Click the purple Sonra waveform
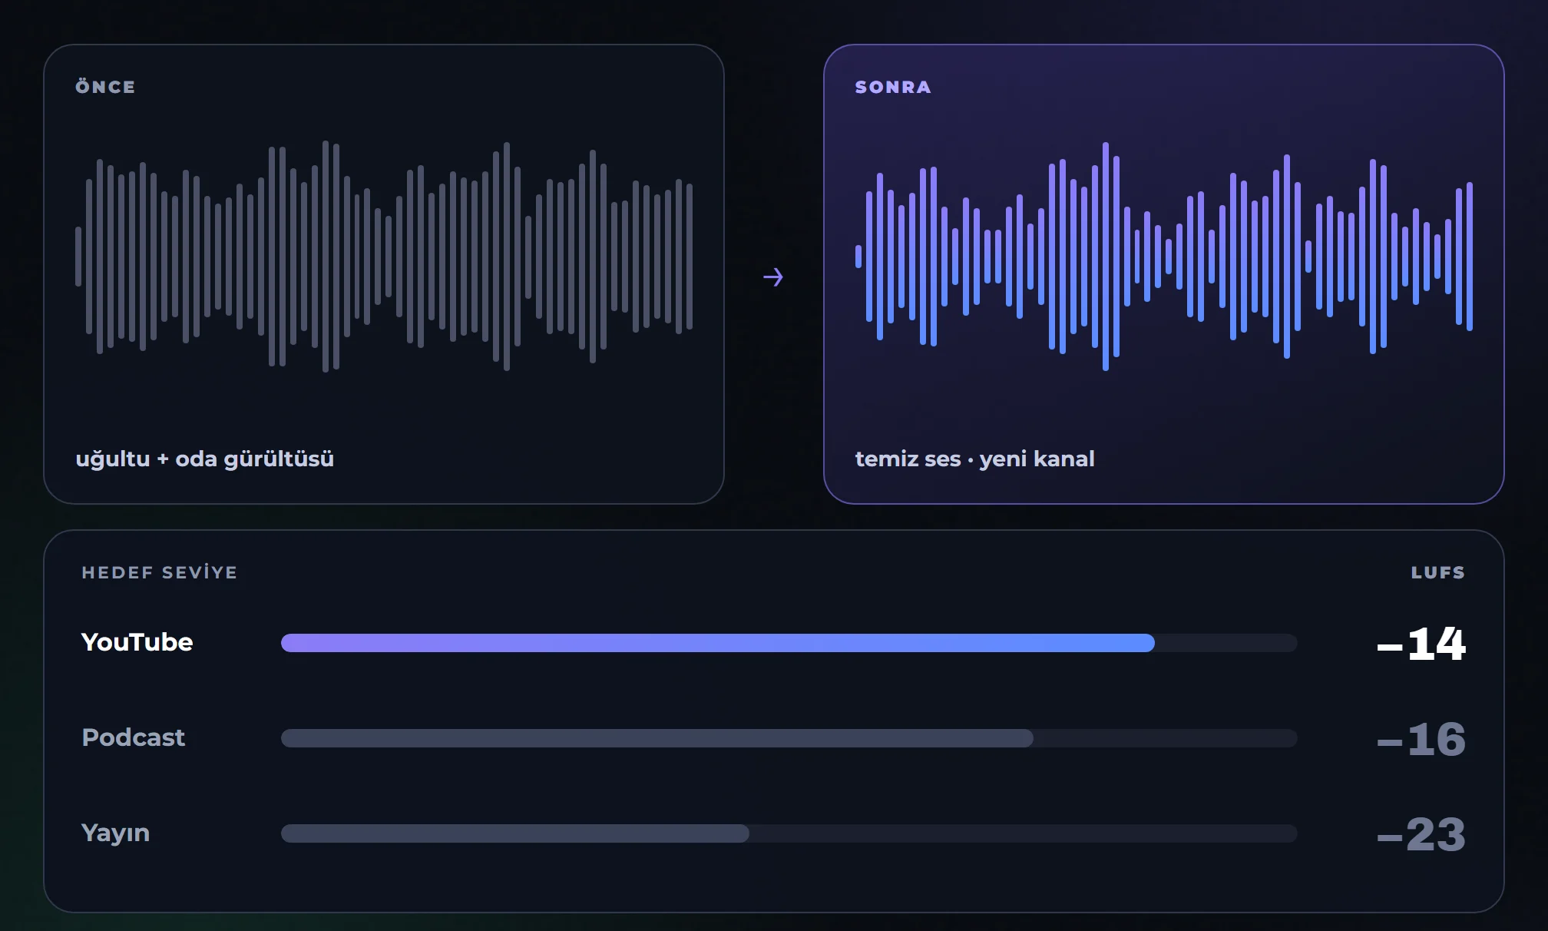Image resolution: width=1548 pixels, height=931 pixels. point(1164,257)
